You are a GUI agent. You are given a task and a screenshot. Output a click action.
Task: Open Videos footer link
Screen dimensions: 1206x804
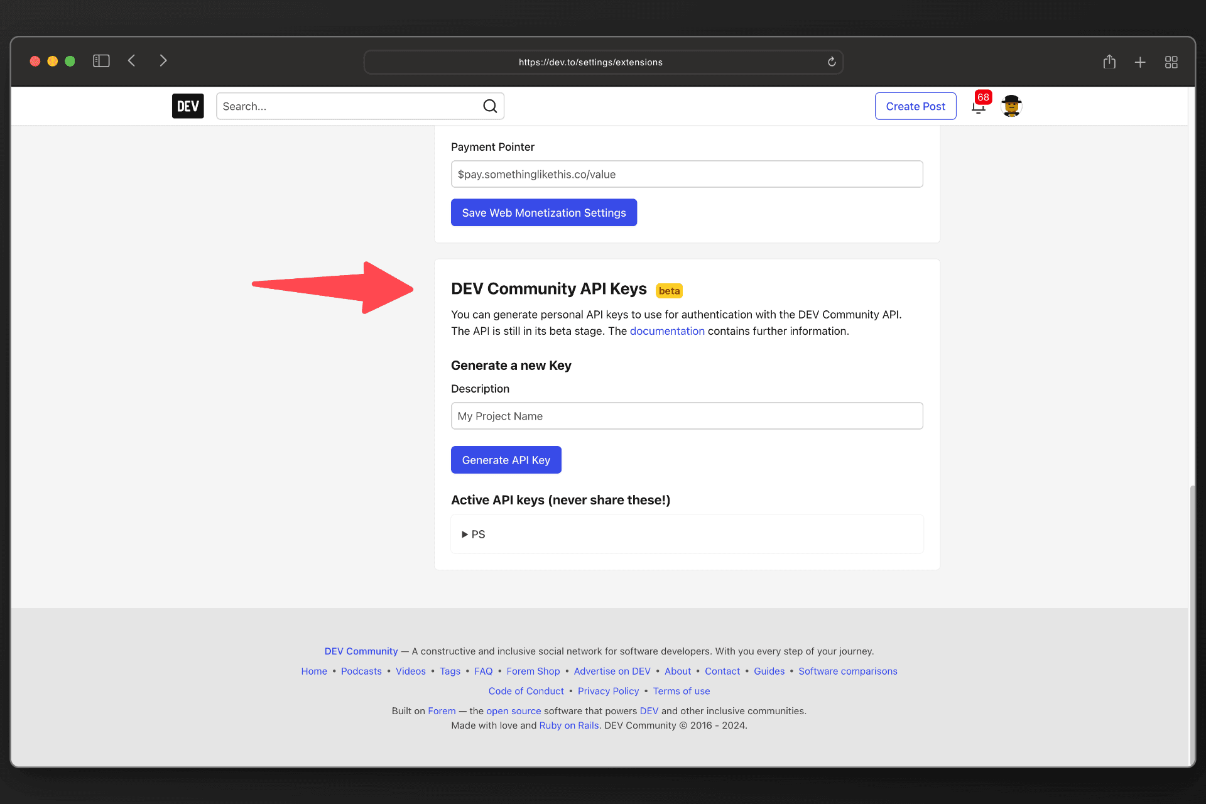pos(411,671)
